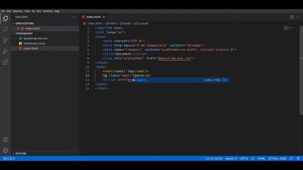Screen dimensions: 303x170
Task: Open the Go menu
Action: [x=34, y=11]
